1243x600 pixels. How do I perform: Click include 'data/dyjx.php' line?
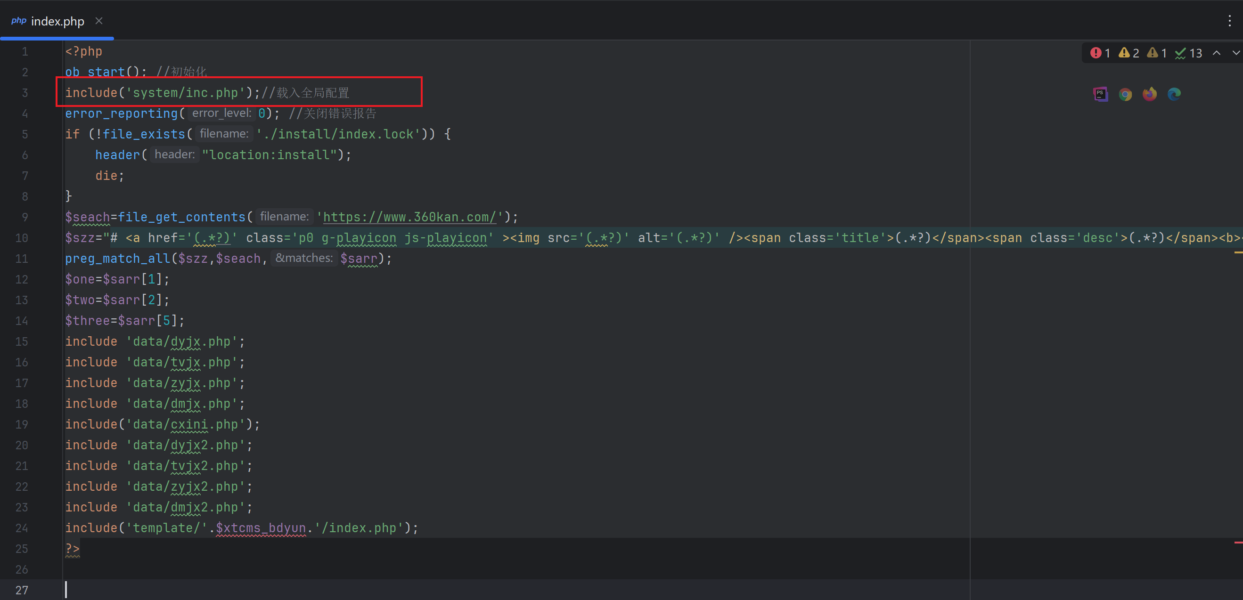(x=155, y=341)
